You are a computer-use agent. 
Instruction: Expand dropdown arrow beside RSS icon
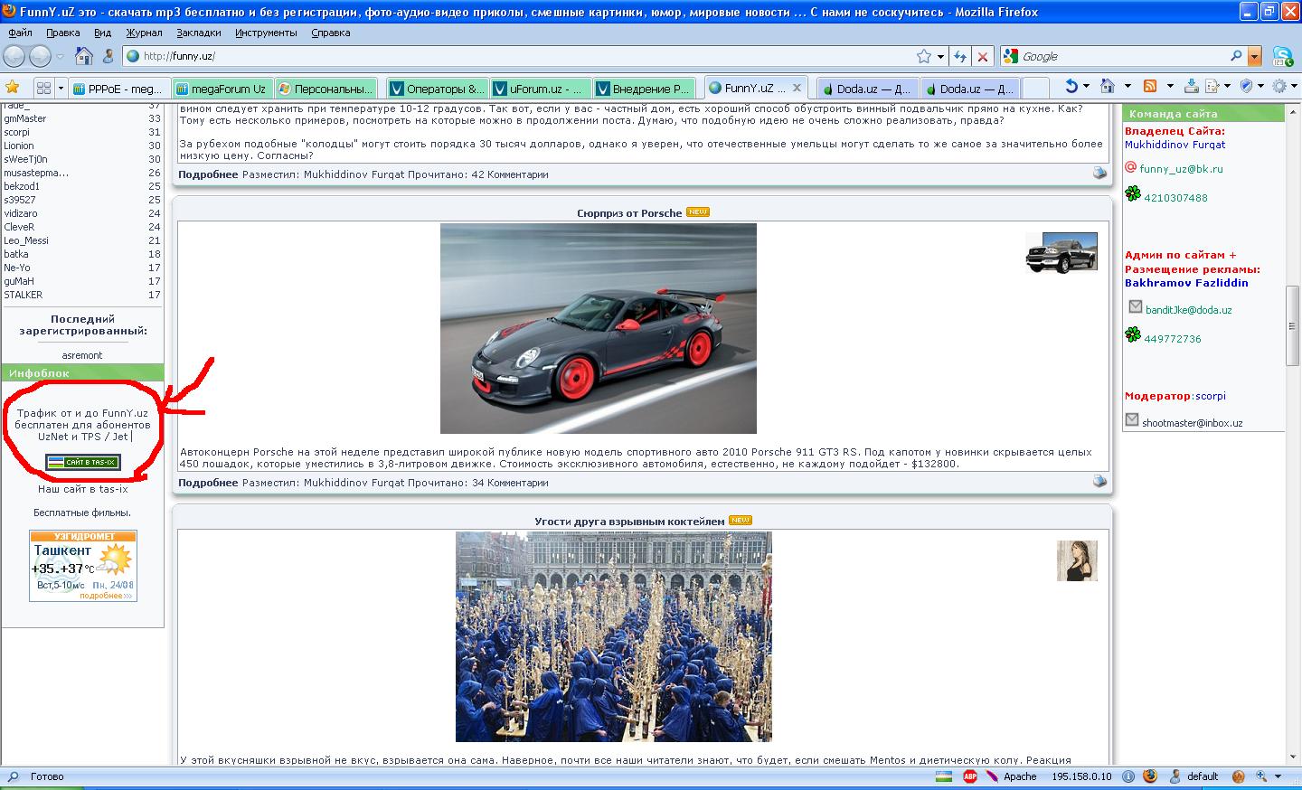[1169, 87]
